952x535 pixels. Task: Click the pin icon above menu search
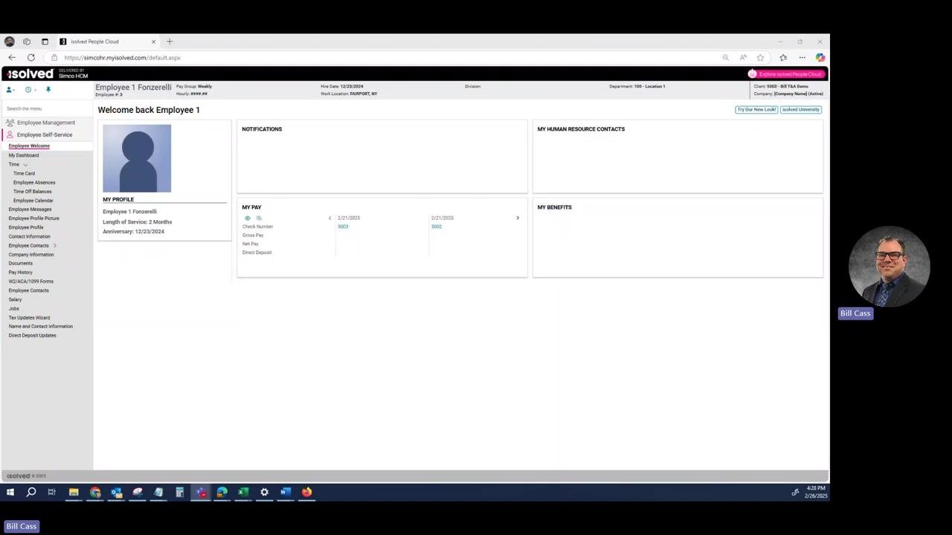[48, 90]
